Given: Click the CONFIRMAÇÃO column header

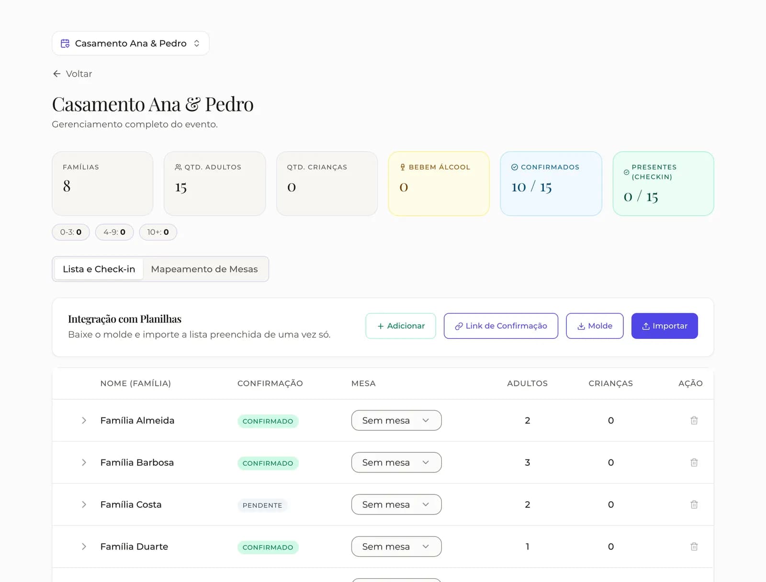Looking at the screenshot, I should 270,383.
